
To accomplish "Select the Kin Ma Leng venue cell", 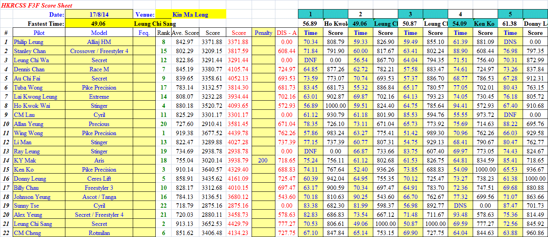I will point(190,15).
